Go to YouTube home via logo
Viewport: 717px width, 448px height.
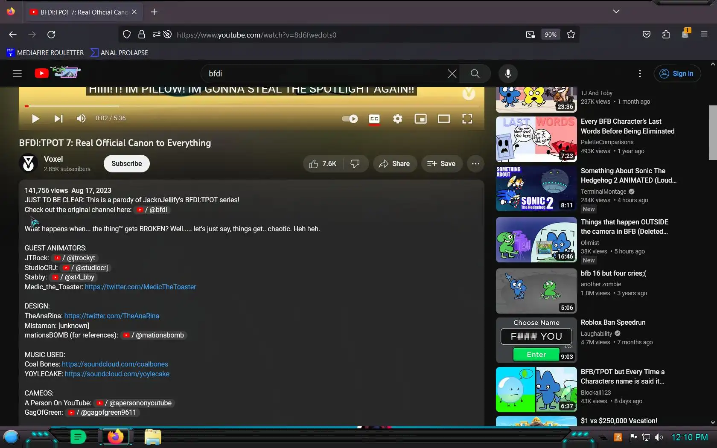tap(58, 73)
